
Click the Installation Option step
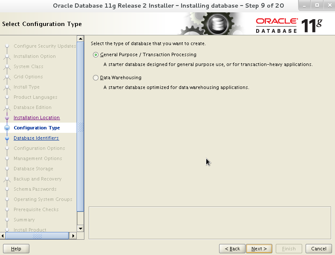click(35, 56)
